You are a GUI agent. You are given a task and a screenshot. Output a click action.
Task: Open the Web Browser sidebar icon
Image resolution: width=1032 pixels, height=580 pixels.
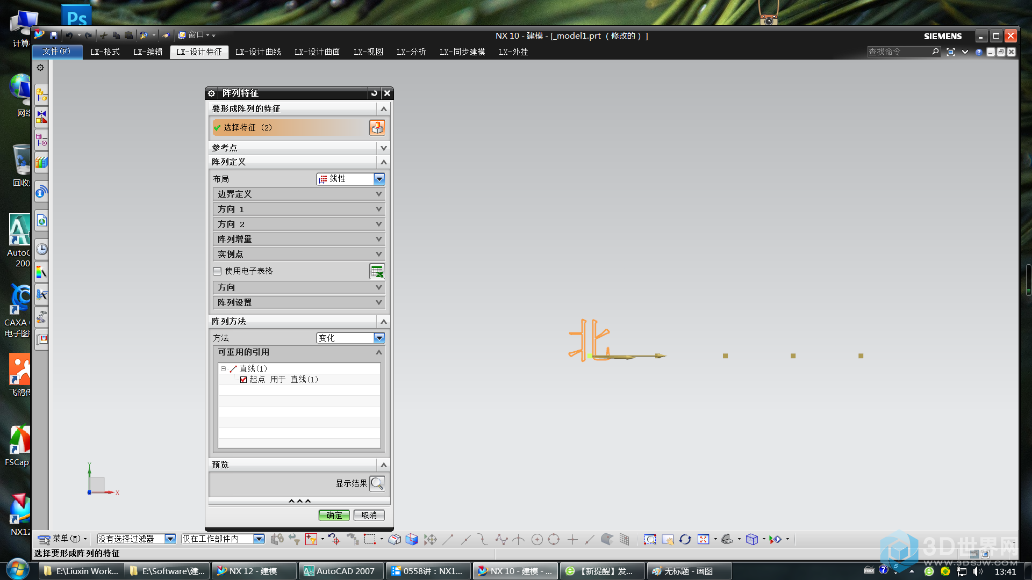point(41,221)
